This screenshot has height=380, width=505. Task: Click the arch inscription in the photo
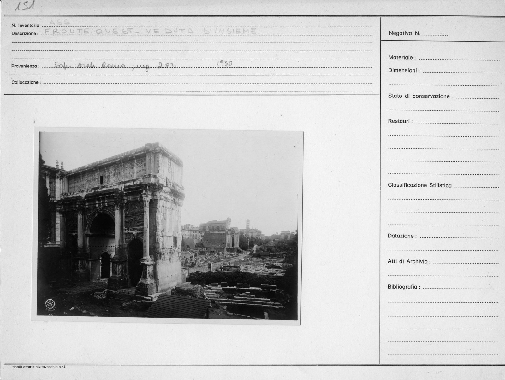pyautogui.click(x=107, y=176)
